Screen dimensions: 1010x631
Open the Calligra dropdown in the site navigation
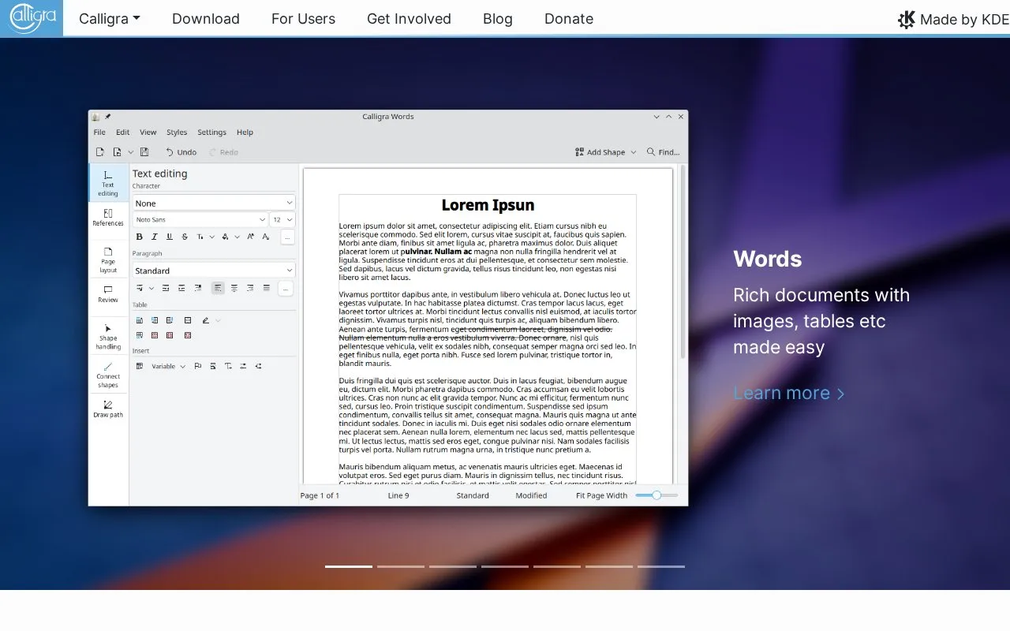click(x=110, y=19)
